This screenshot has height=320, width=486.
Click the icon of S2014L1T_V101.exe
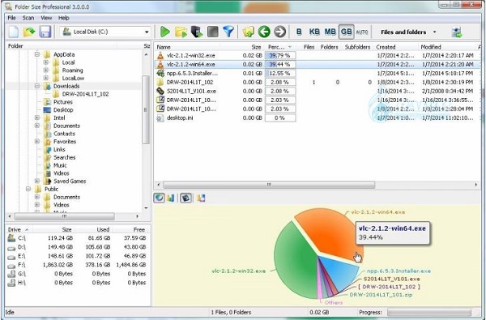[160, 92]
